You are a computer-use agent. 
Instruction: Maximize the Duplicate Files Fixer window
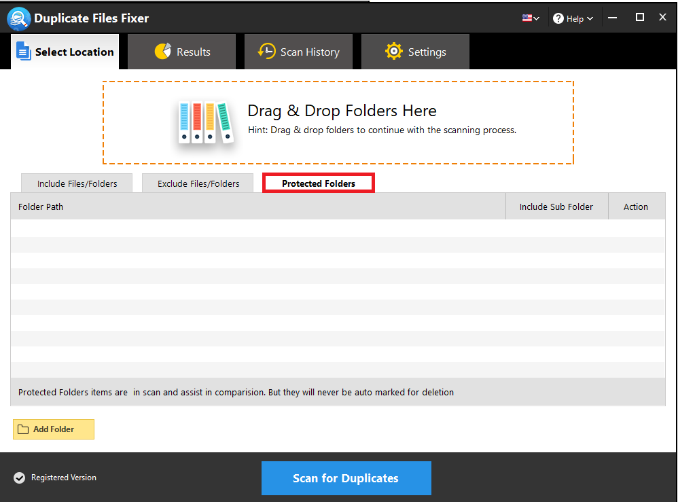pyautogui.click(x=640, y=17)
